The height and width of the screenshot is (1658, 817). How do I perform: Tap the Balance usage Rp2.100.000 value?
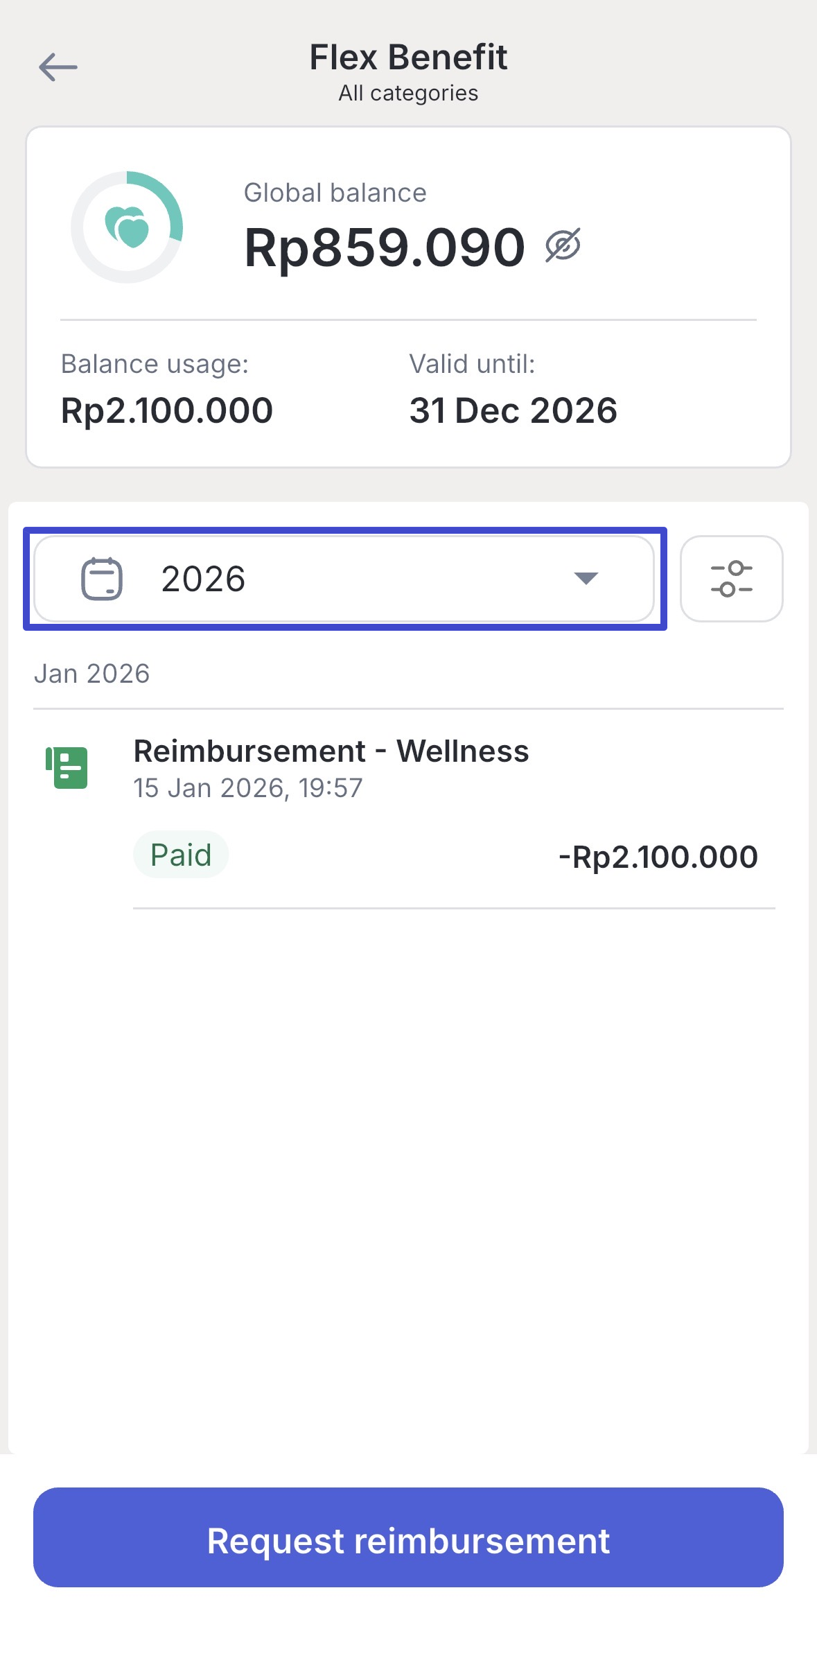(167, 410)
